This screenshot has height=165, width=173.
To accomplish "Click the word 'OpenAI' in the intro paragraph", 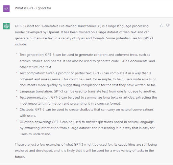I will pyautogui.click(x=53, y=32).
